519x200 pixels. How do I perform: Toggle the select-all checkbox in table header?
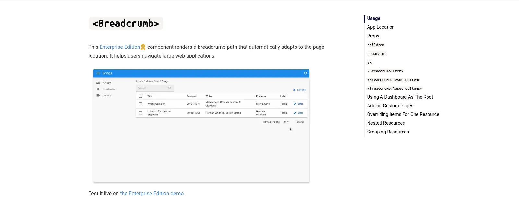point(140,96)
